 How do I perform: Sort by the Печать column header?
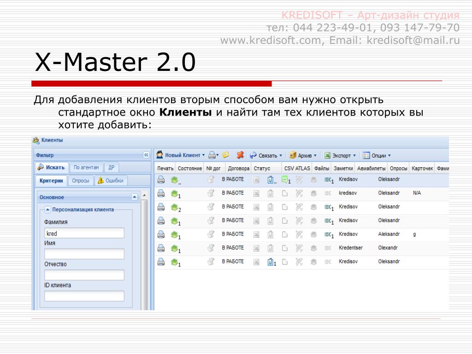pyautogui.click(x=165, y=169)
